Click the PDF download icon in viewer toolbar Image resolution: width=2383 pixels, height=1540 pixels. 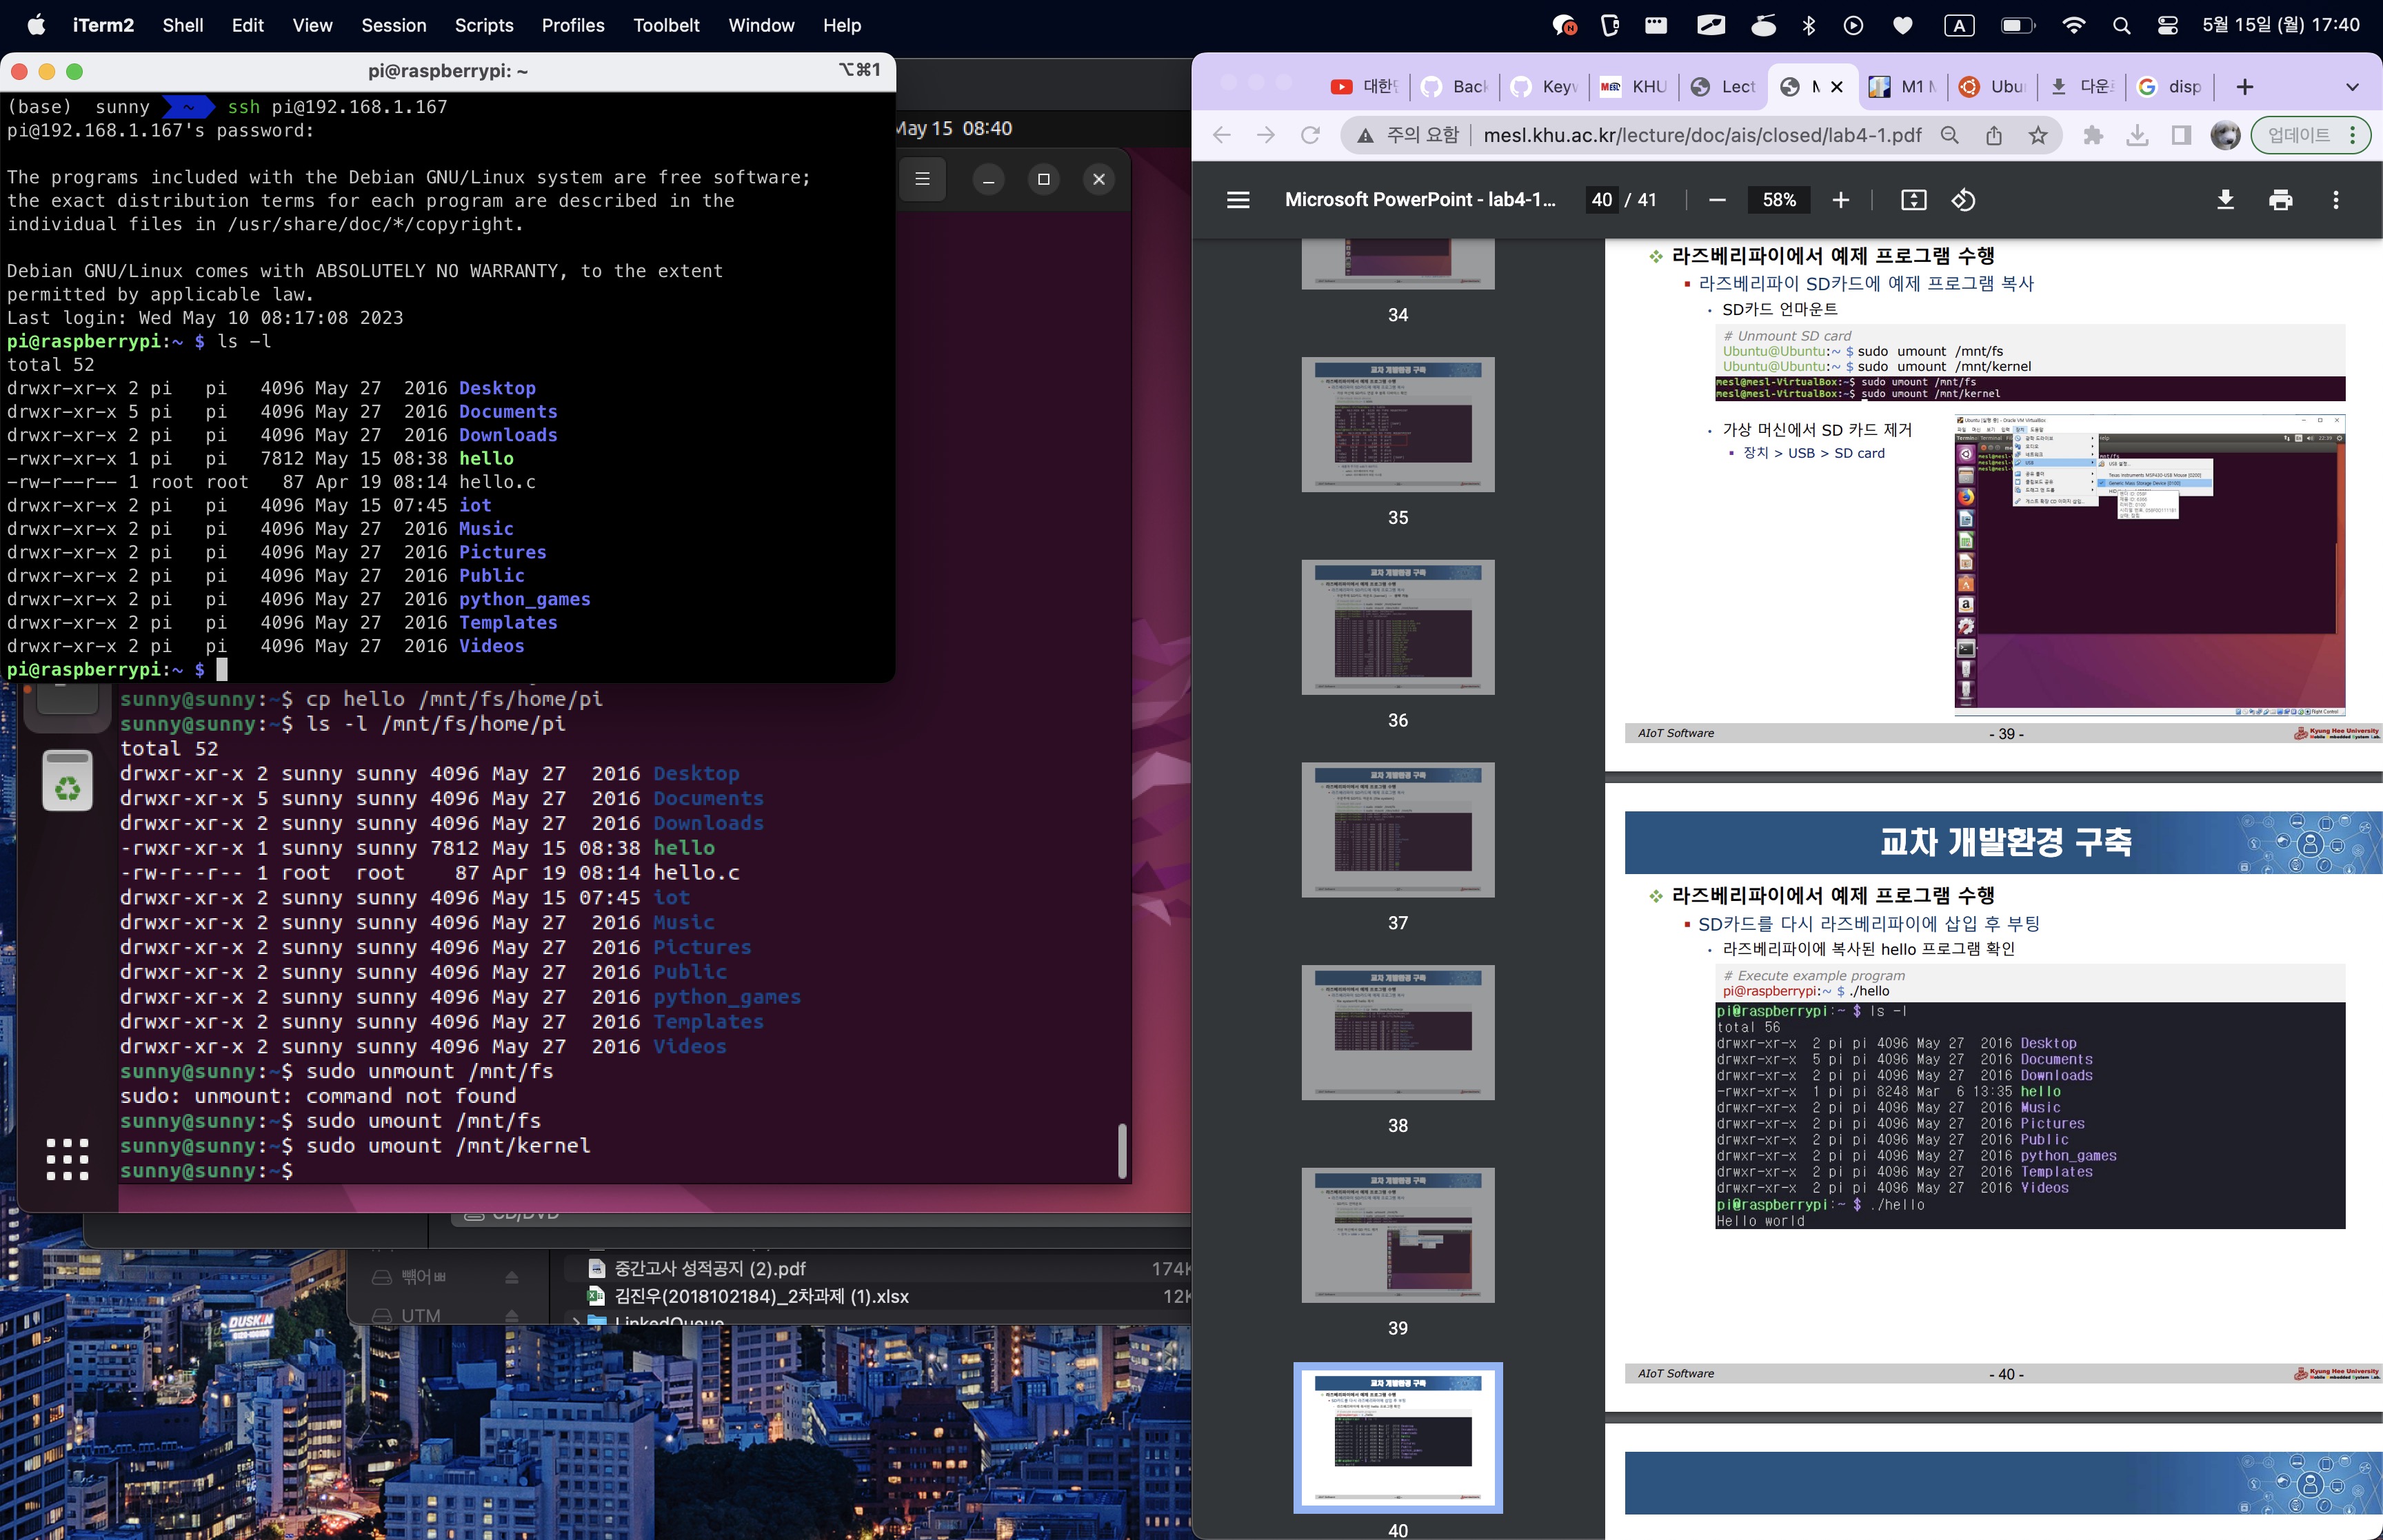tap(2225, 200)
